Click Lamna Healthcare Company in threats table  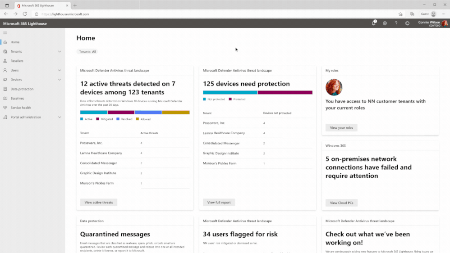(x=101, y=153)
